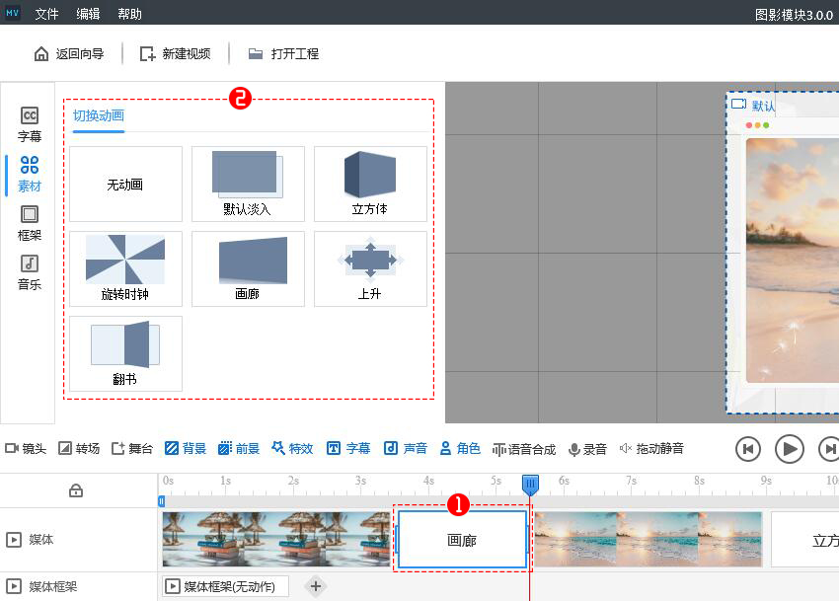Click the 字幕 subtitle tool in the toolbar
The height and width of the screenshot is (601, 839).
(x=348, y=448)
